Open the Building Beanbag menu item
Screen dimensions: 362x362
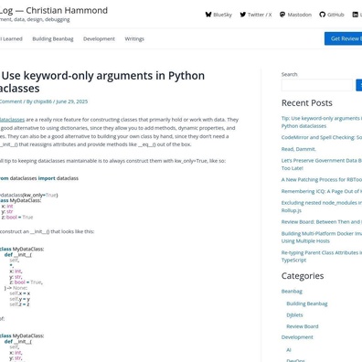coord(53,38)
